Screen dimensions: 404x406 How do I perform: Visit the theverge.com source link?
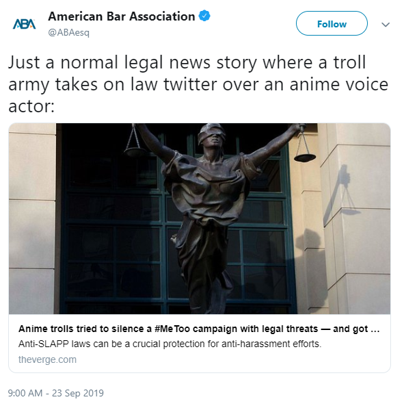[x=47, y=359]
